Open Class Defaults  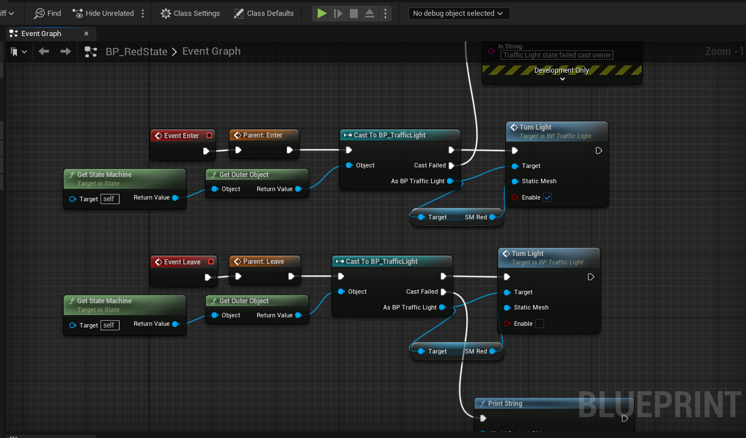[x=264, y=13]
